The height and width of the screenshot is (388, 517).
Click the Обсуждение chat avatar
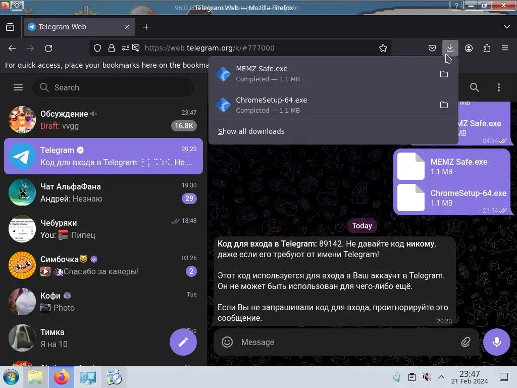pyautogui.click(x=22, y=120)
